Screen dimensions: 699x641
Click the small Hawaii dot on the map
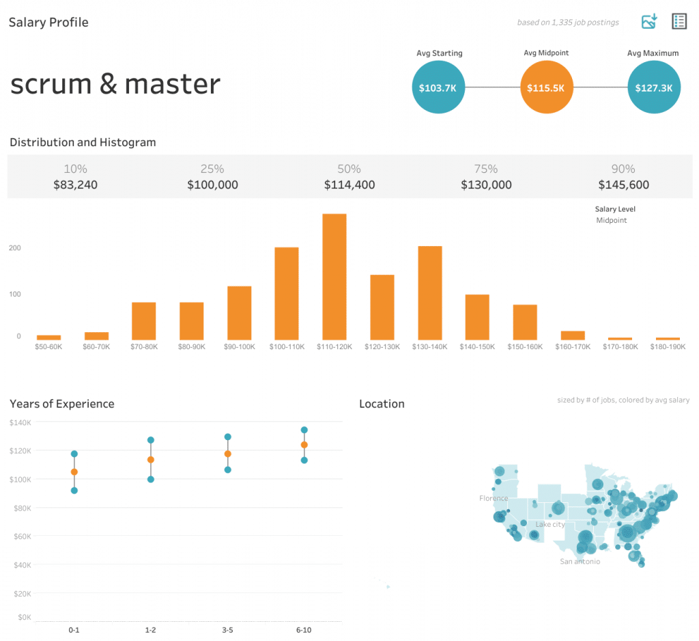coord(388,586)
